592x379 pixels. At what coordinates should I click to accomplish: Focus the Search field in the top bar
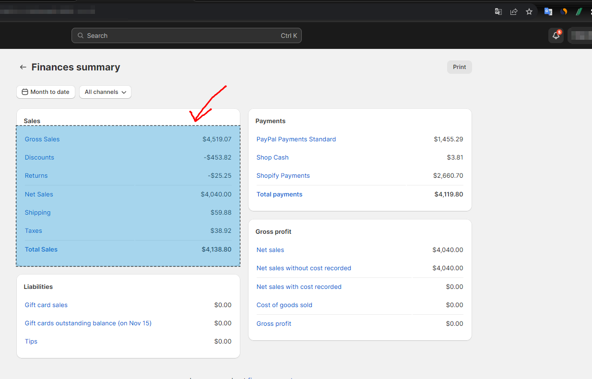(x=187, y=35)
